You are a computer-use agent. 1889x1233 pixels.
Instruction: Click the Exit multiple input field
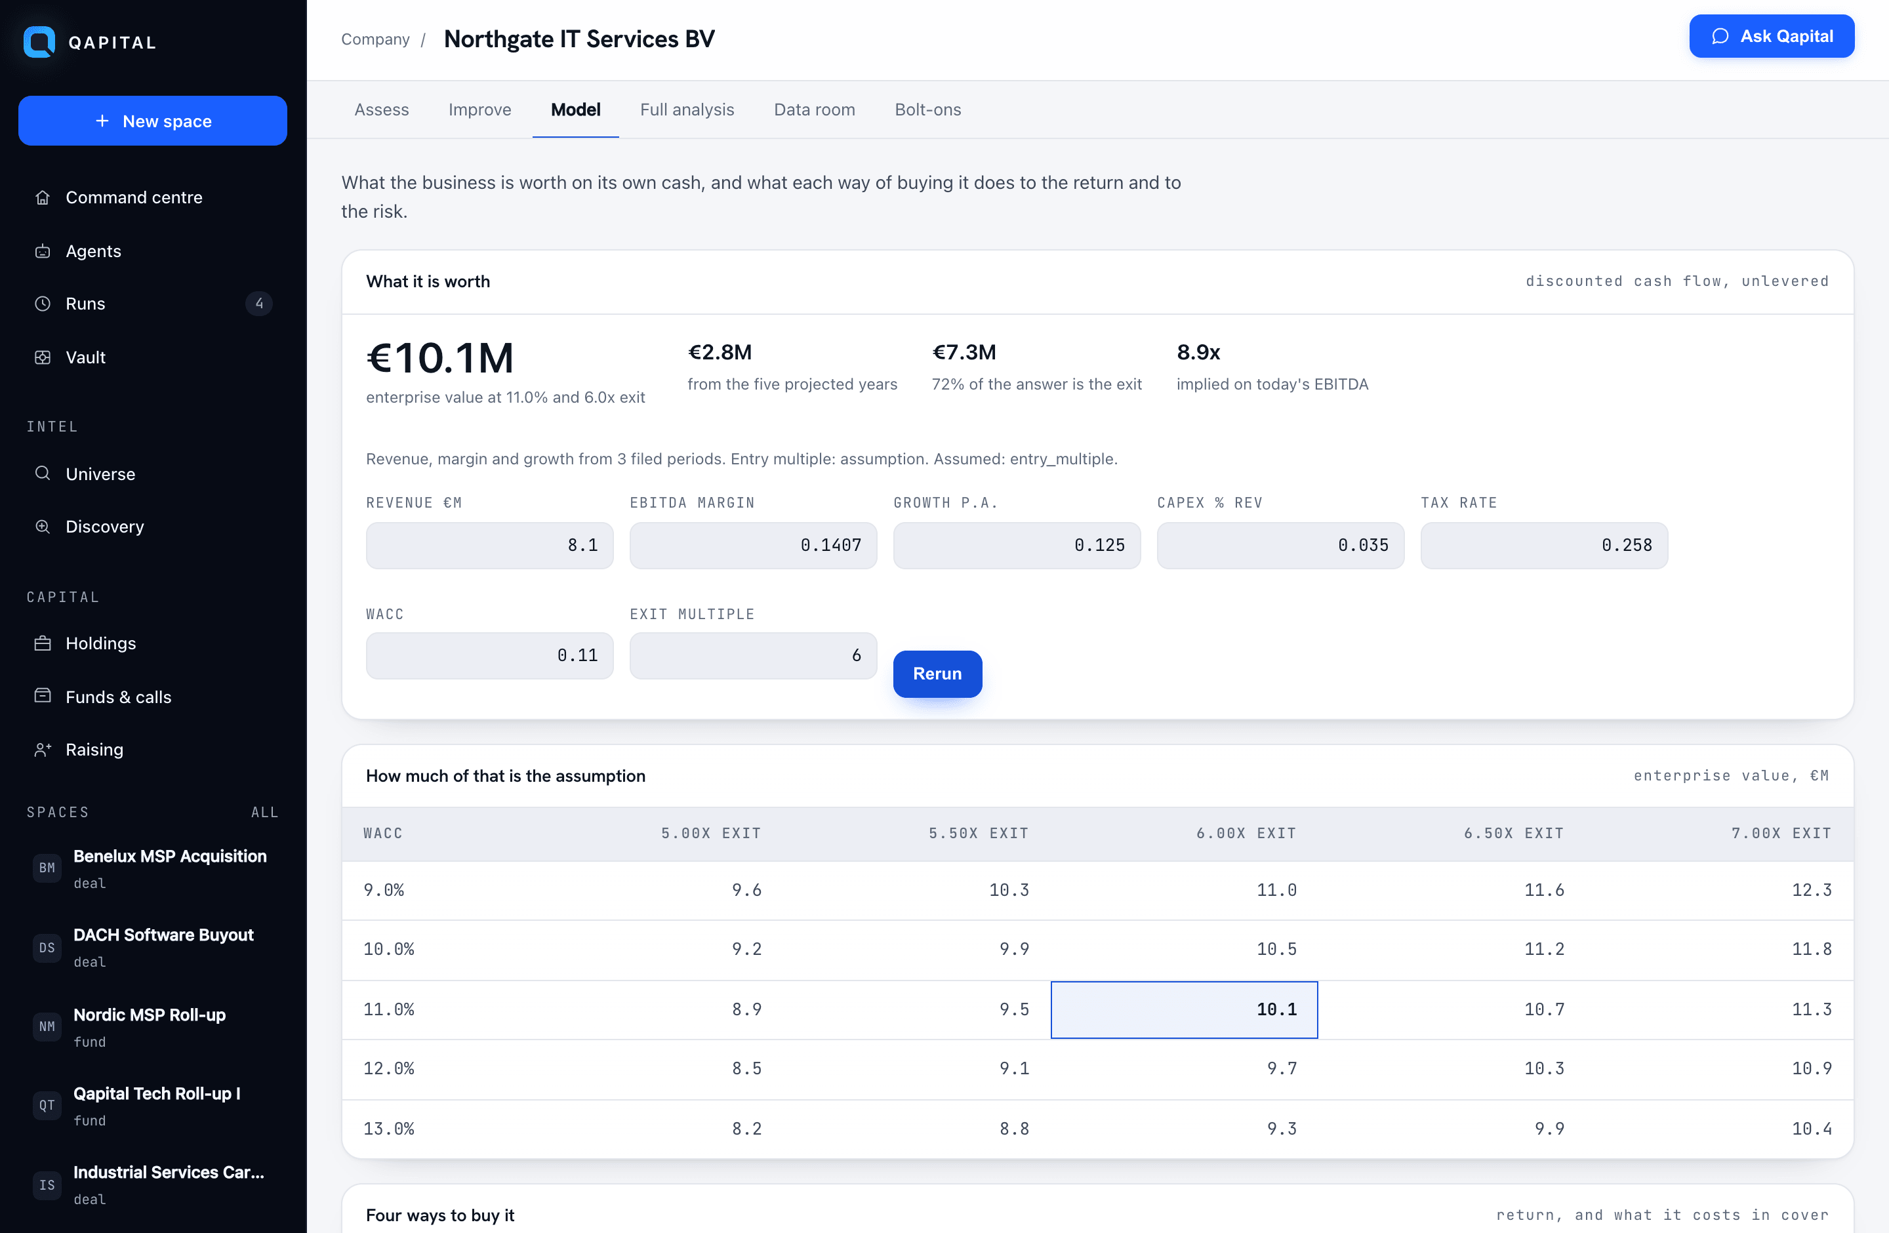(x=753, y=655)
